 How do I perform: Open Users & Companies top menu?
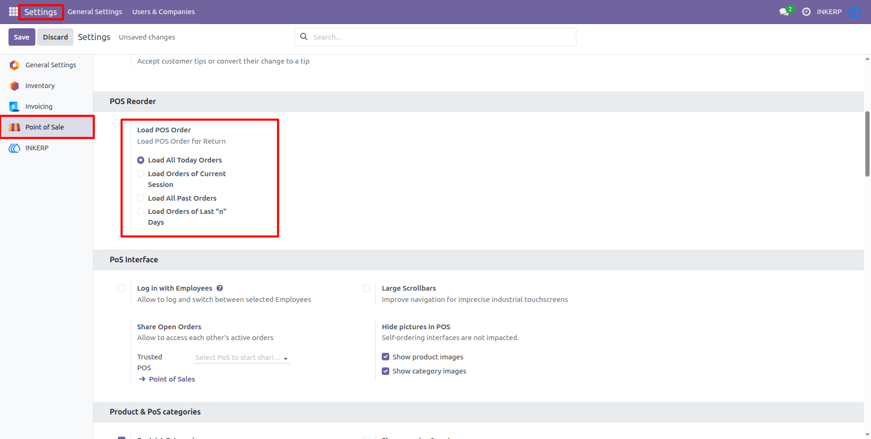coord(164,12)
